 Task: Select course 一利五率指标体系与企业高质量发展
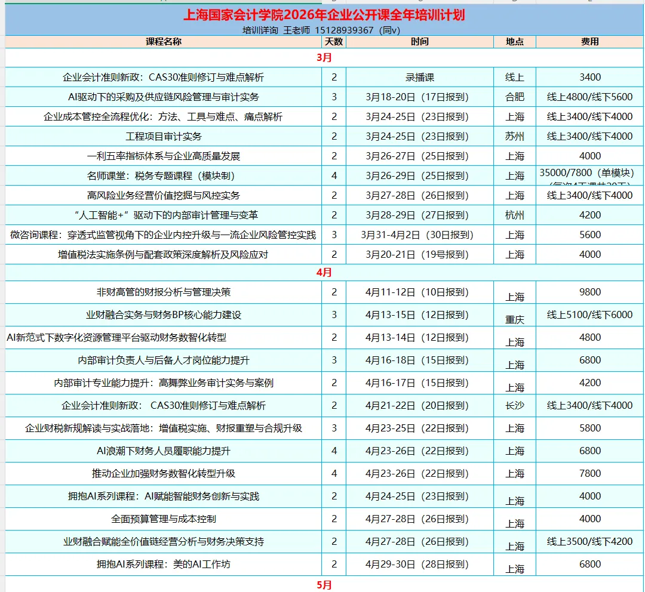point(163,156)
